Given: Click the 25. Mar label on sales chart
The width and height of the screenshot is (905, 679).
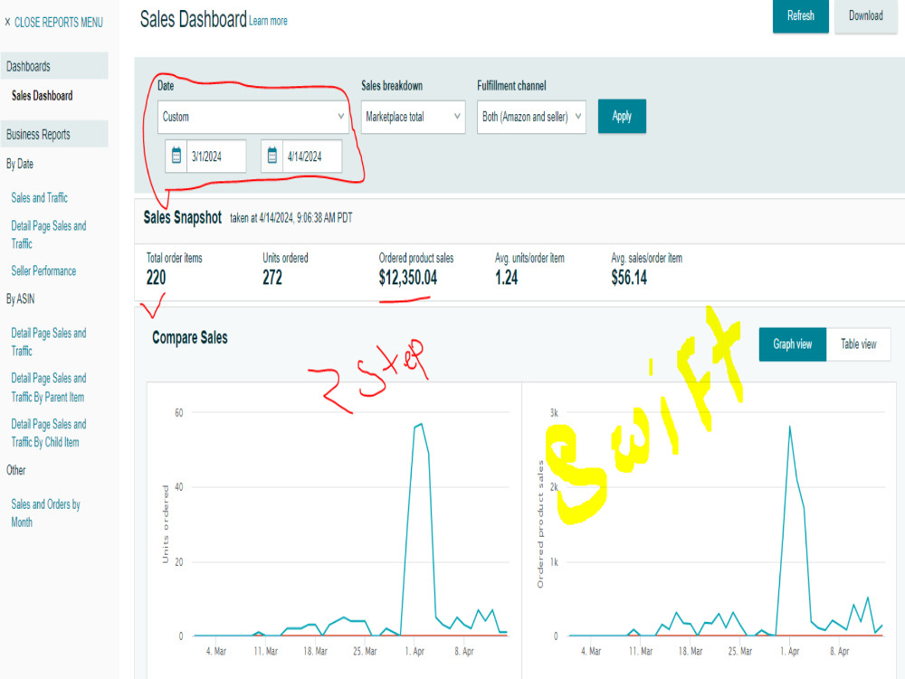Looking at the screenshot, I should coord(740,651).
